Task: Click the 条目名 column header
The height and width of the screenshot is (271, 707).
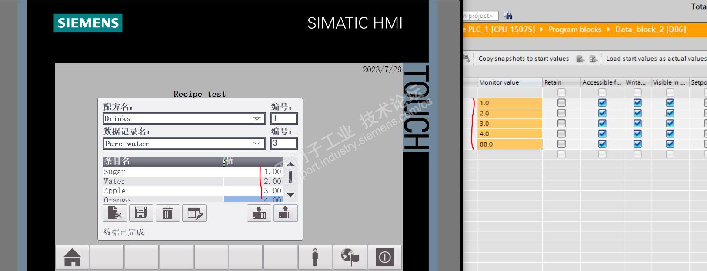Action: tap(163, 161)
